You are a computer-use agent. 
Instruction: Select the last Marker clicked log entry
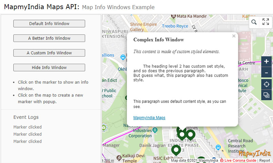(x=28, y=141)
